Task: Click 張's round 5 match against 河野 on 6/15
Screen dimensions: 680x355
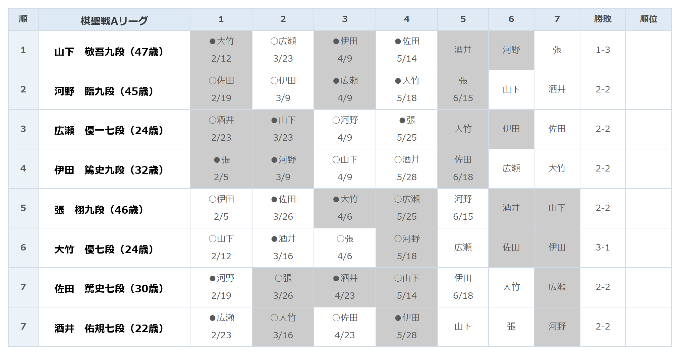Action: pos(463,208)
